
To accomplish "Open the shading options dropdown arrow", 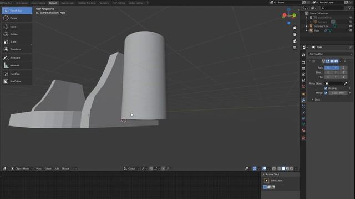I will [296, 169].
